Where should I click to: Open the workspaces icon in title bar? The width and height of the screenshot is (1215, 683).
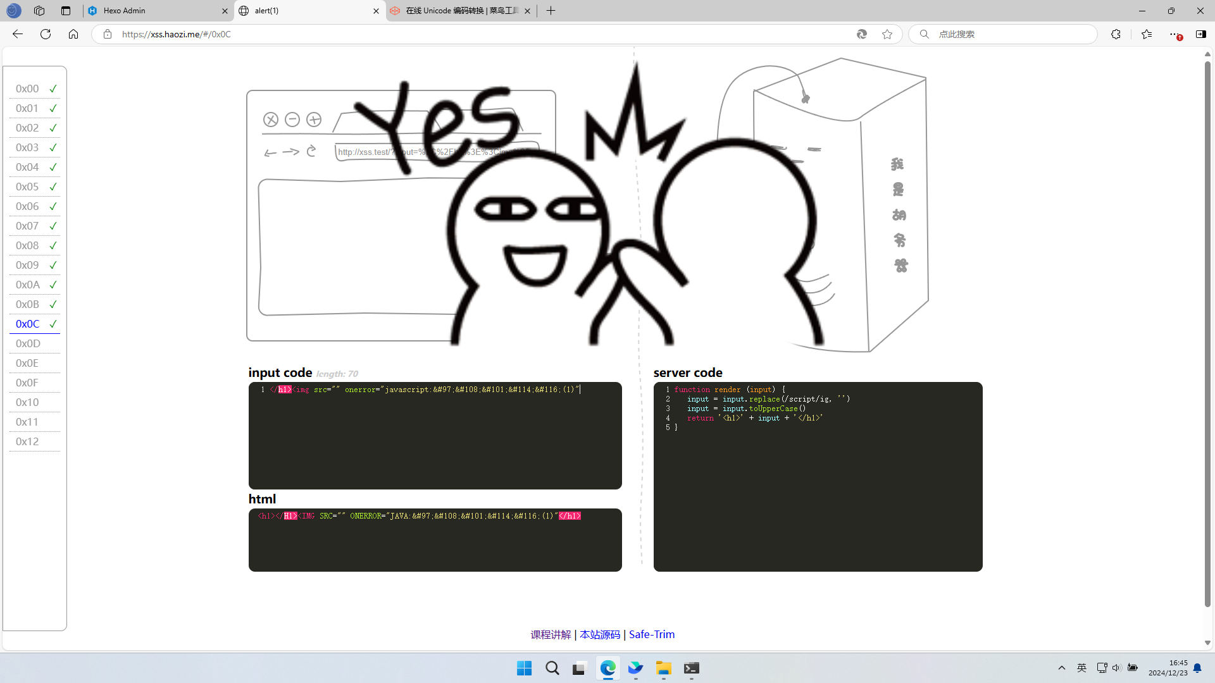(x=39, y=11)
